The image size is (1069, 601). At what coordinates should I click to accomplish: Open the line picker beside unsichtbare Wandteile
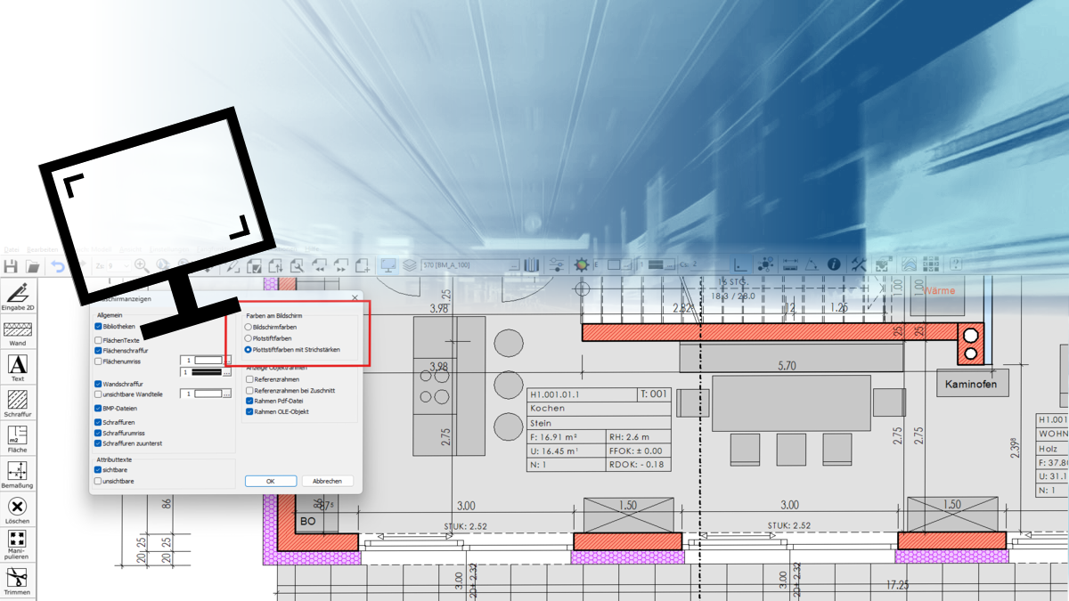(x=226, y=394)
